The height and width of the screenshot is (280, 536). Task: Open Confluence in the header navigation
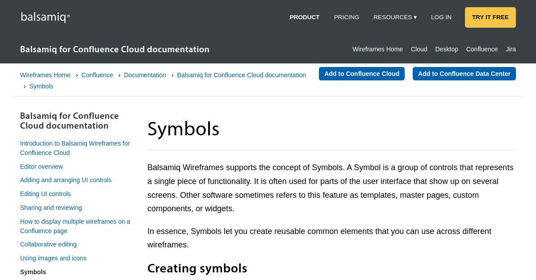(482, 49)
